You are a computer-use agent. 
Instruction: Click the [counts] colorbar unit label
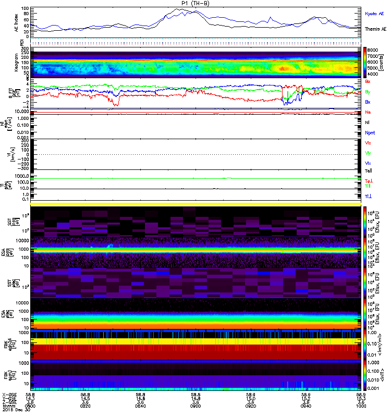click(382, 63)
